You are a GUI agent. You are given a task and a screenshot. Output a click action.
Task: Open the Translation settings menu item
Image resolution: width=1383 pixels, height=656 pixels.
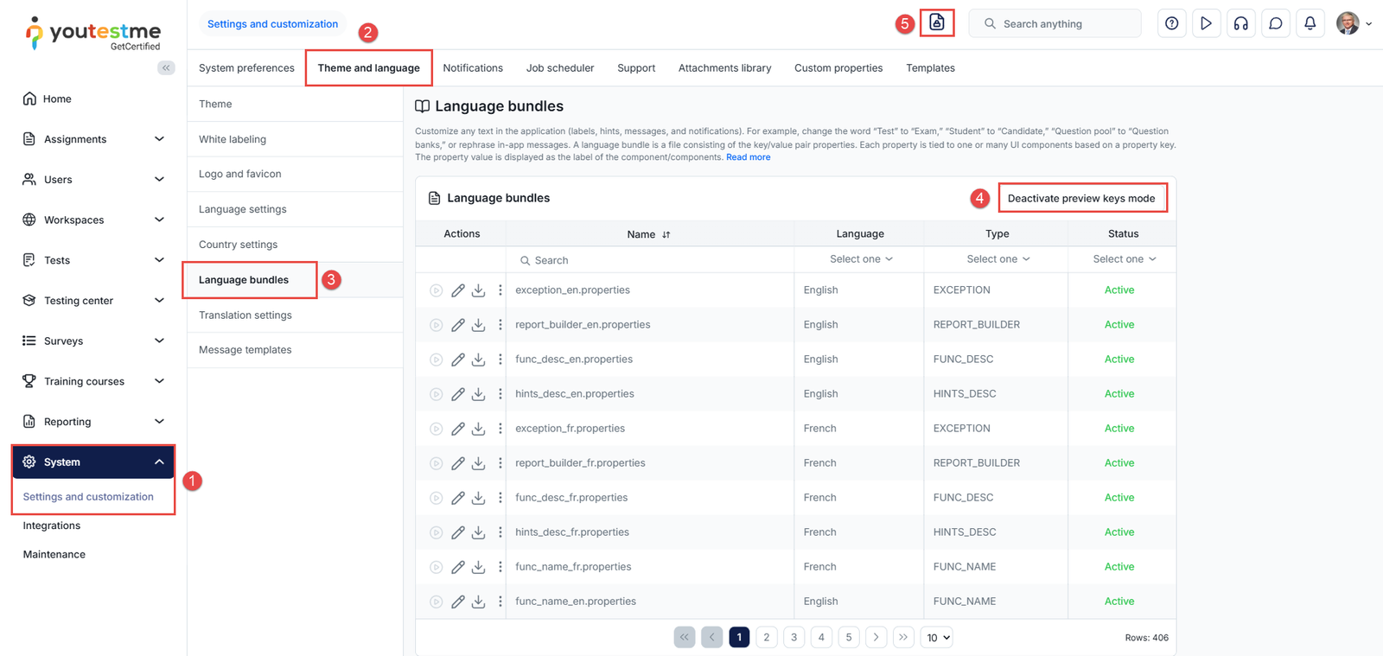(245, 315)
